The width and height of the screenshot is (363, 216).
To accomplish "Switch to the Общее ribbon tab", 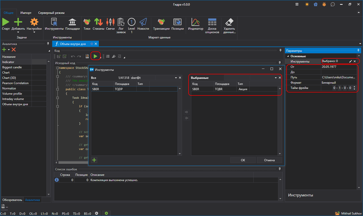I will coord(9,13).
